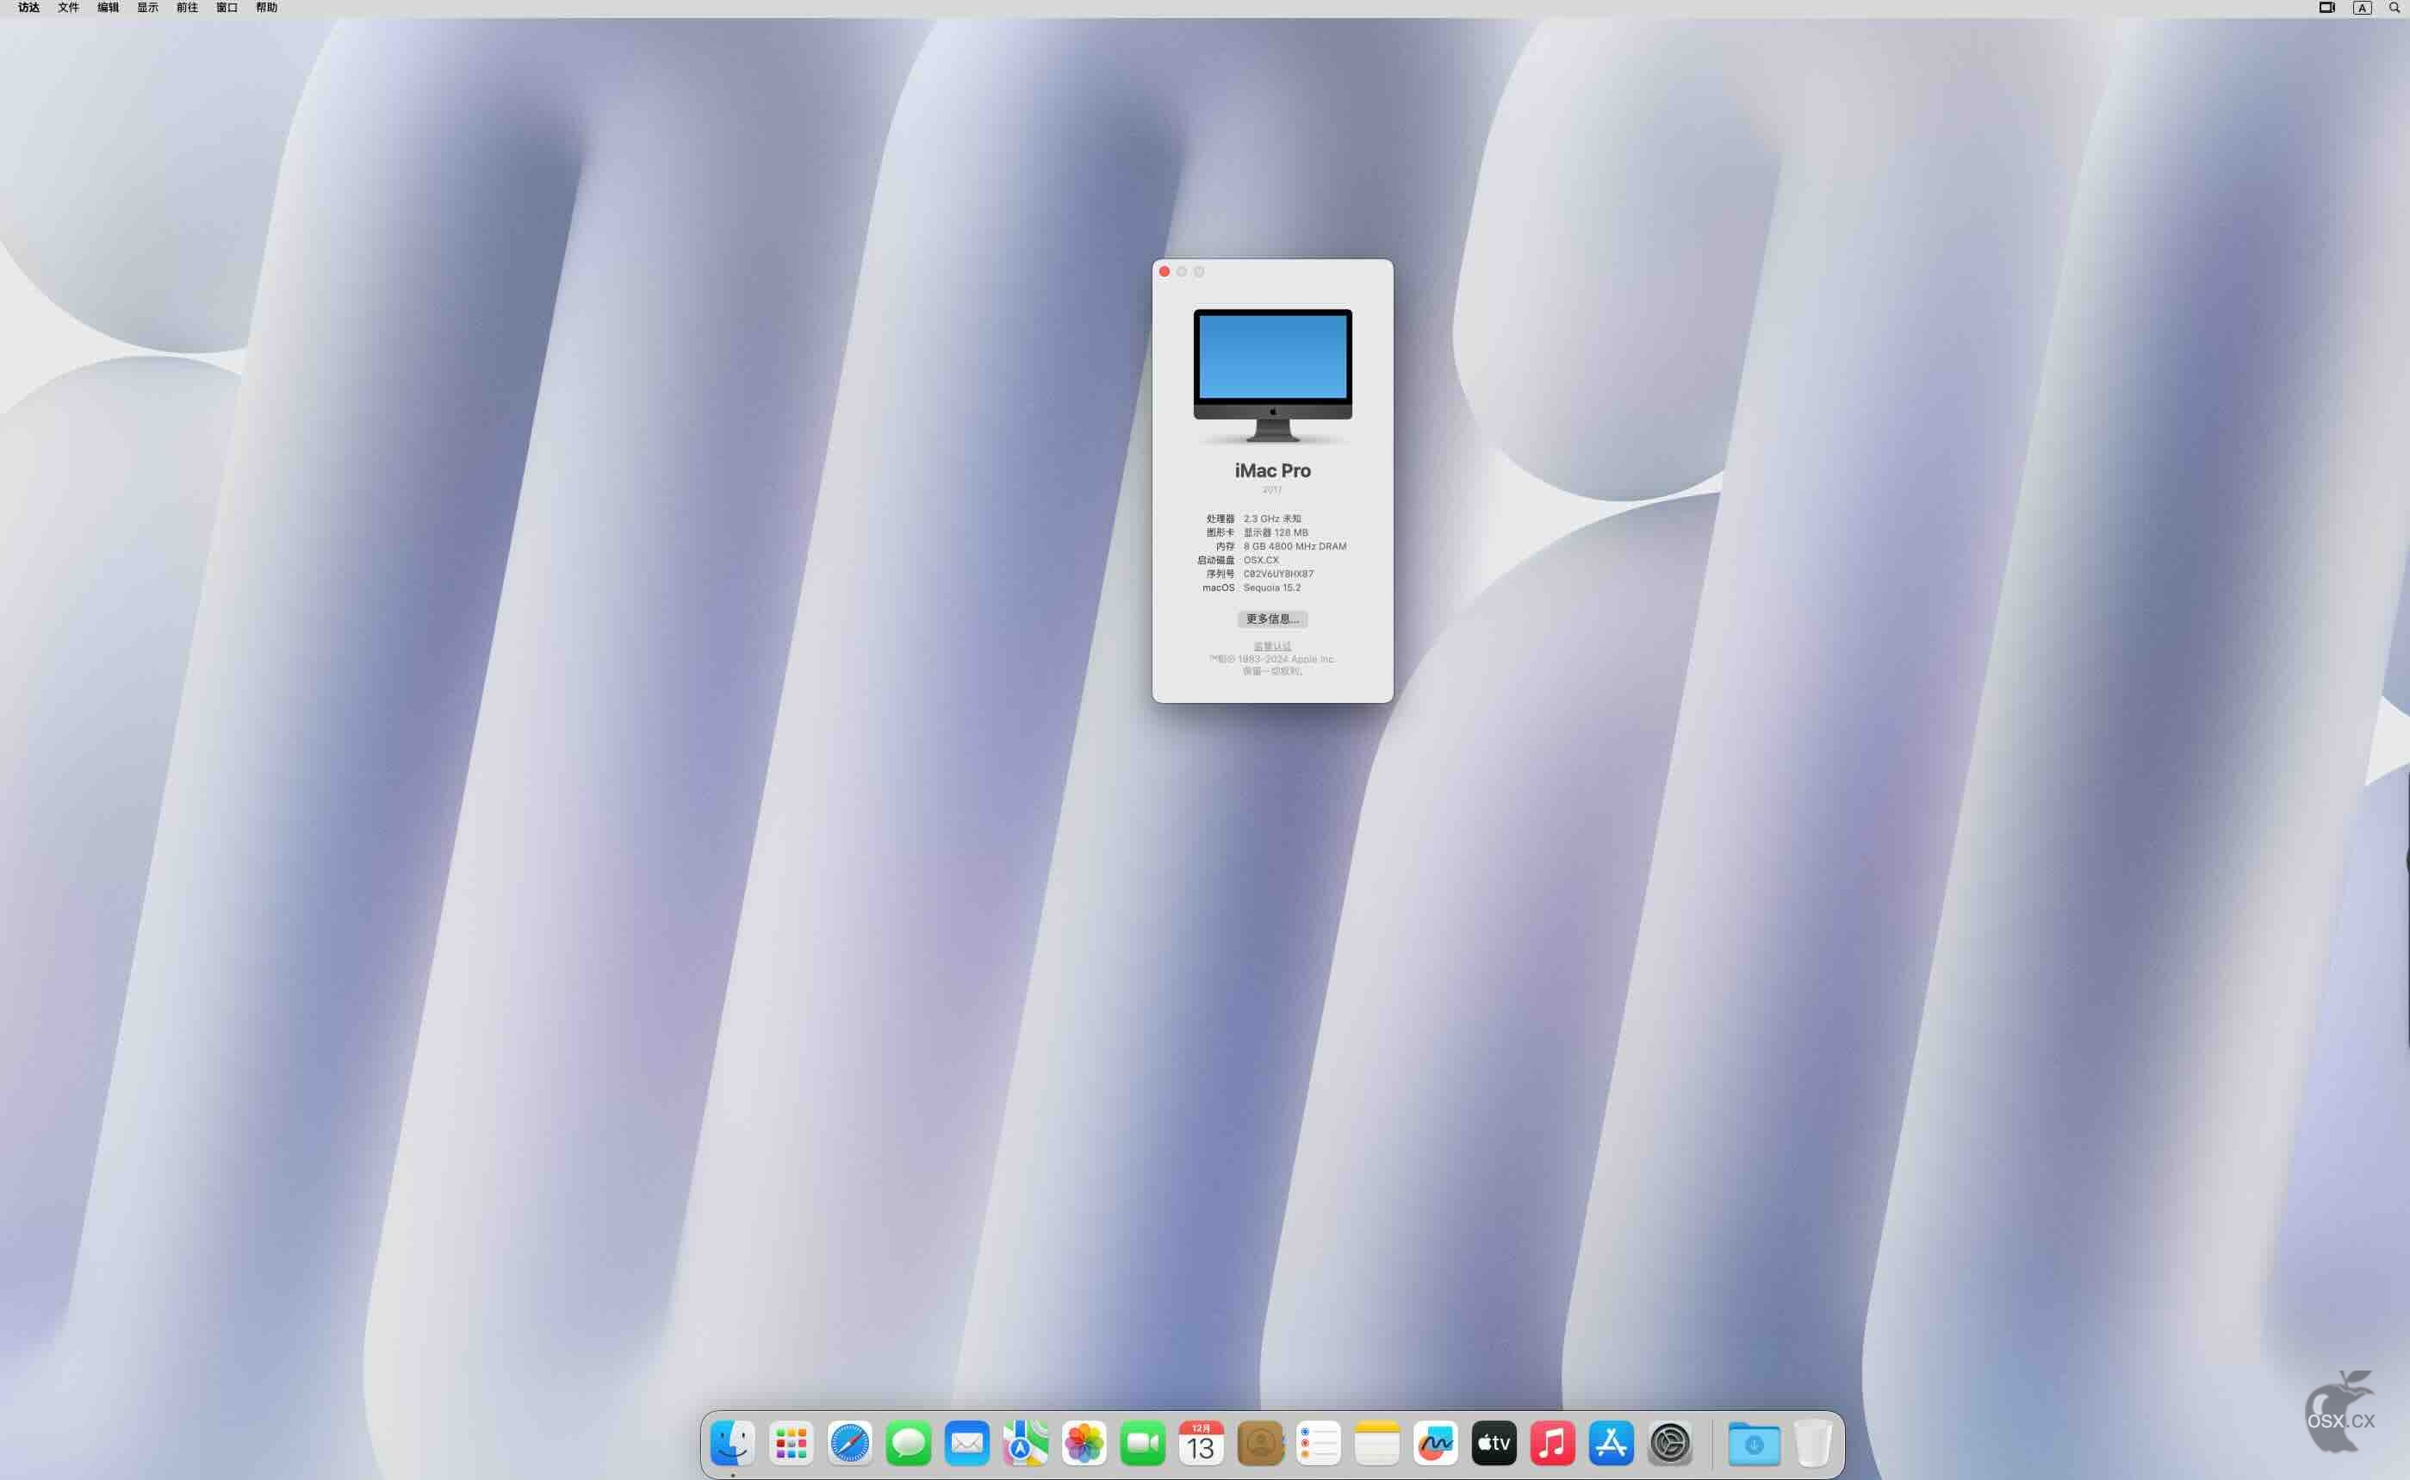Open the 访达 application menu

pyautogui.click(x=29, y=8)
